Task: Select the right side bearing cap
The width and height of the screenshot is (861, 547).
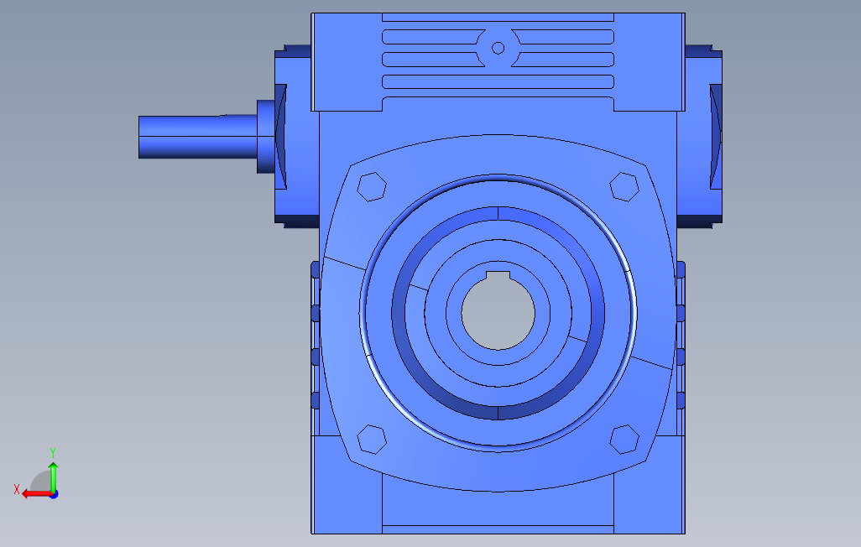Action: (700, 136)
